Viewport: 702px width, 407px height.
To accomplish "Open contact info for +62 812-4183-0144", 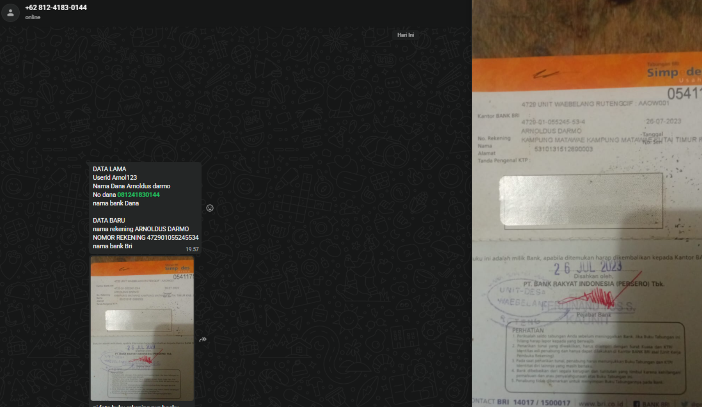I will [56, 8].
